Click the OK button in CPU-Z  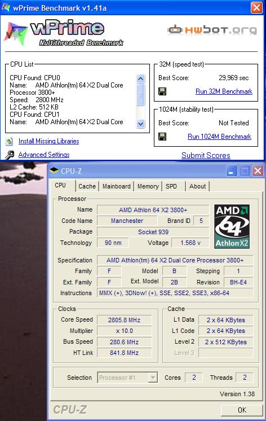(242, 410)
